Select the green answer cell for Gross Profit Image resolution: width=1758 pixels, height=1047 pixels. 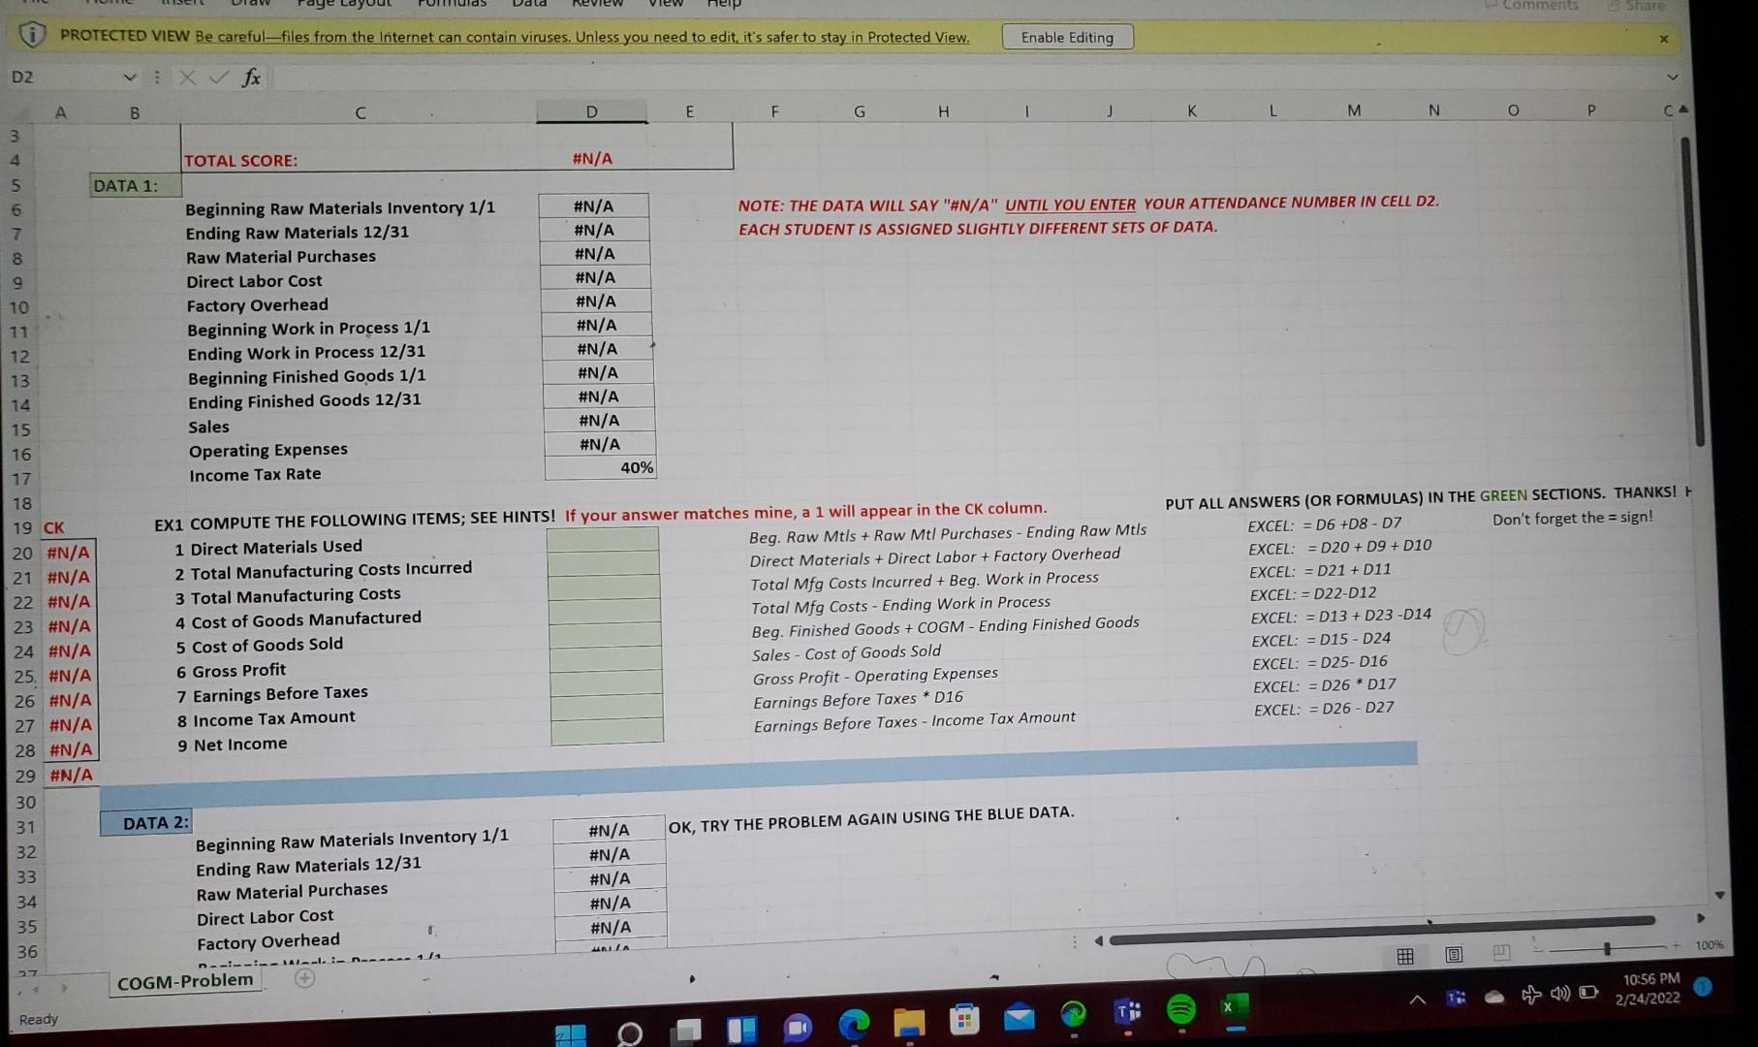pos(607,660)
